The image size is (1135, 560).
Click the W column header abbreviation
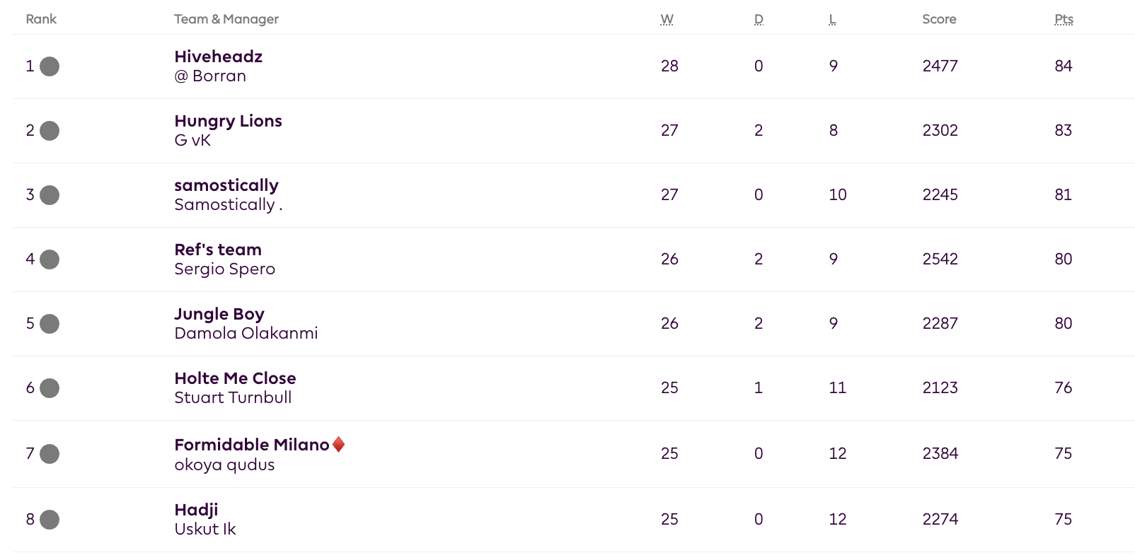point(667,20)
